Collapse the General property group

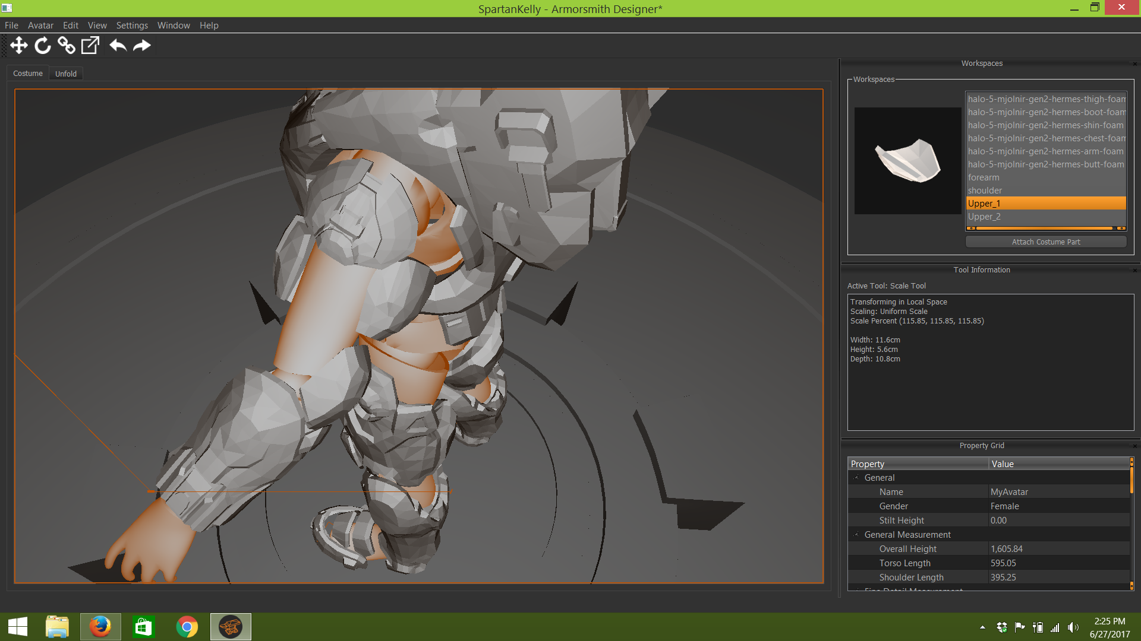click(x=856, y=477)
